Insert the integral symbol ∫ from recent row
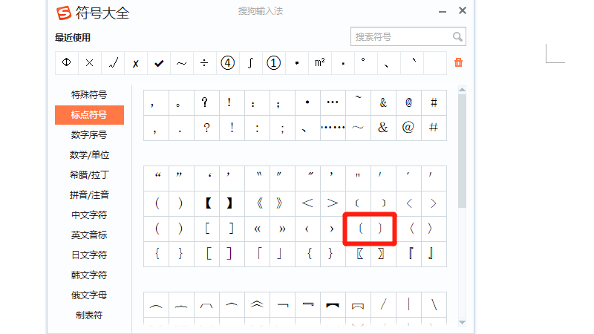This screenshot has width=594, height=334. [250, 63]
